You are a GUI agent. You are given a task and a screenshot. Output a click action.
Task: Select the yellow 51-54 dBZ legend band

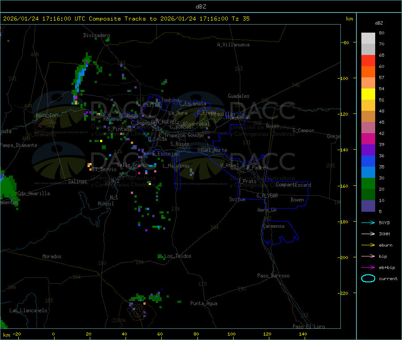tap(368, 94)
